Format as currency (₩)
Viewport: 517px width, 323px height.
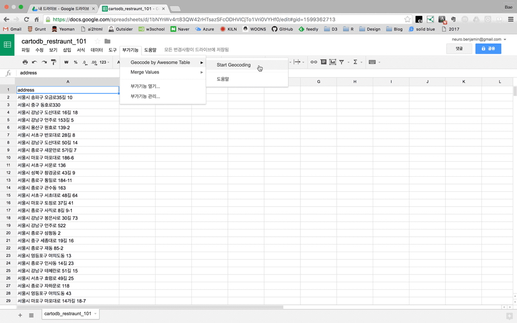[66, 62]
